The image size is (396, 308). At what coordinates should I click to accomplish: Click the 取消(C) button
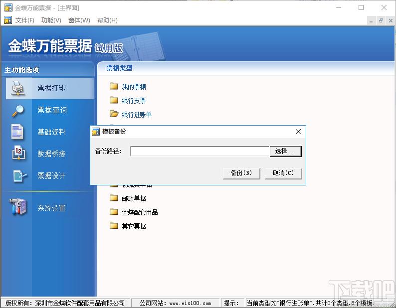click(x=283, y=173)
